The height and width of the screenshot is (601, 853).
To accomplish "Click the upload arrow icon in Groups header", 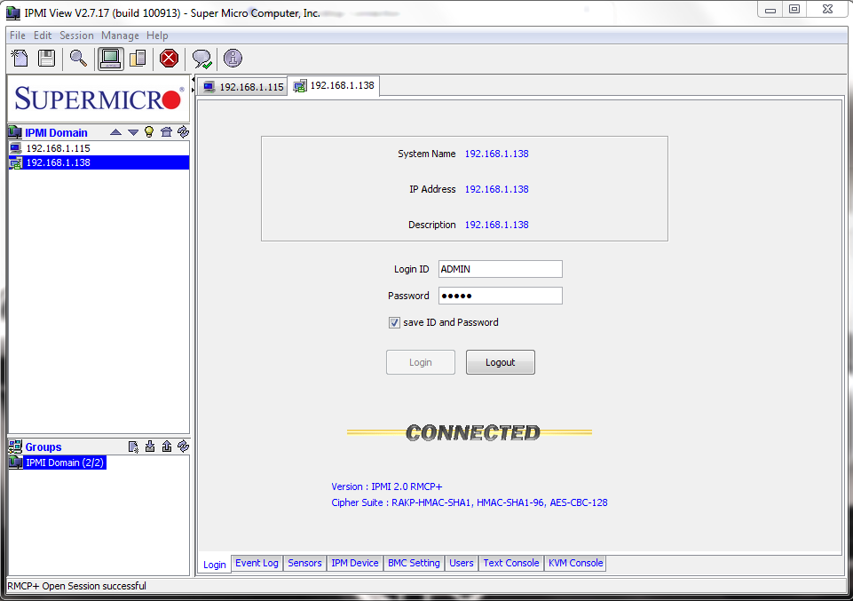I will tap(167, 447).
